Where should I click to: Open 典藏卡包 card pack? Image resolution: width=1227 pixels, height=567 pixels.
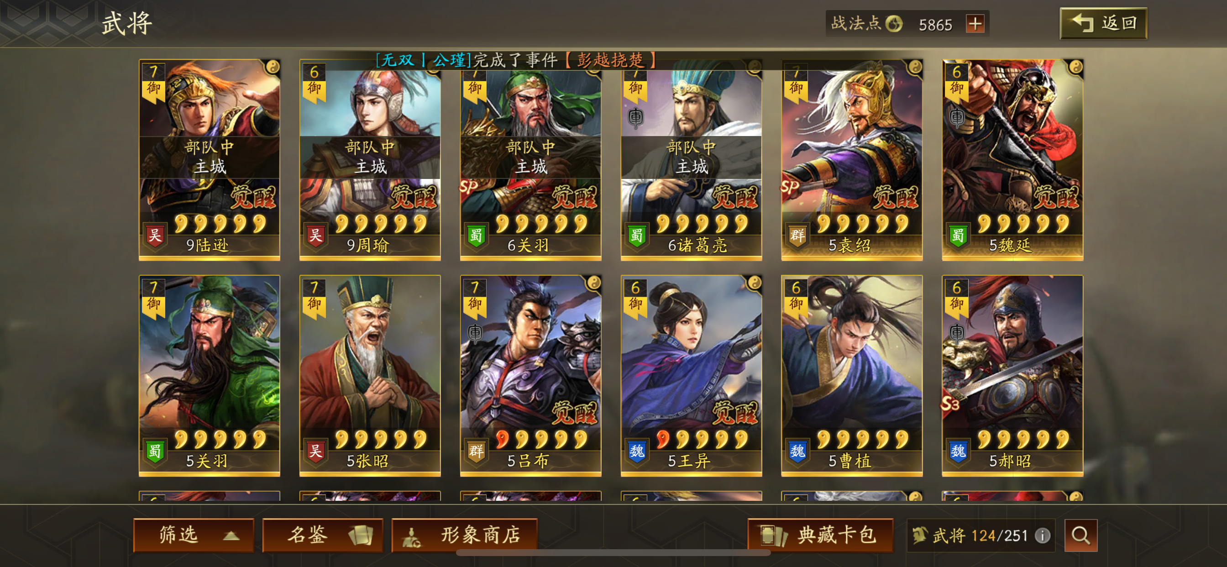[820, 535]
